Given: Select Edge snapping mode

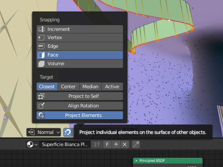Looking at the screenshot, I should (x=80, y=46).
